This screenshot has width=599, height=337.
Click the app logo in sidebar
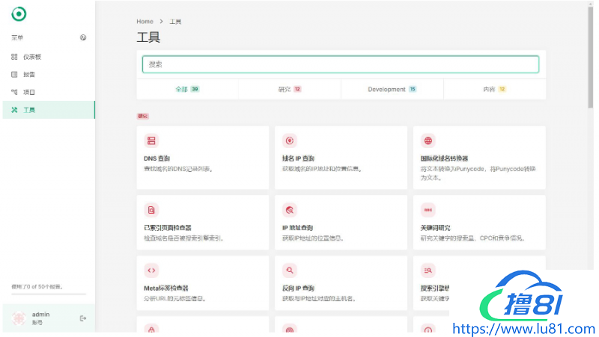coord(19,13)
